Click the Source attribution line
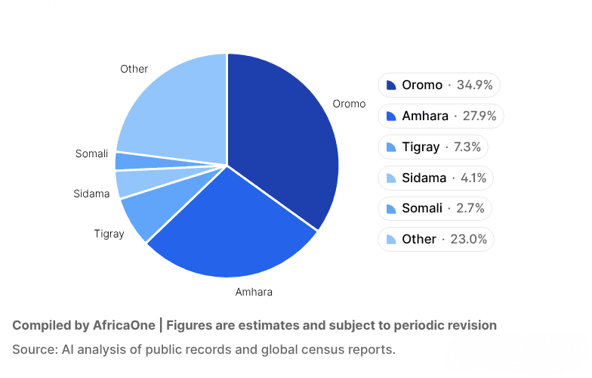Viewport: 592px width, 378px height. pyautogui.click(x=204, y=349)
